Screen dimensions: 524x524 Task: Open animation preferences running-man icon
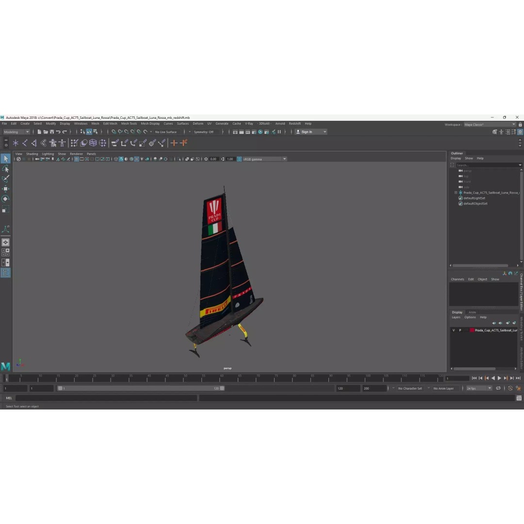click(518, 388)
